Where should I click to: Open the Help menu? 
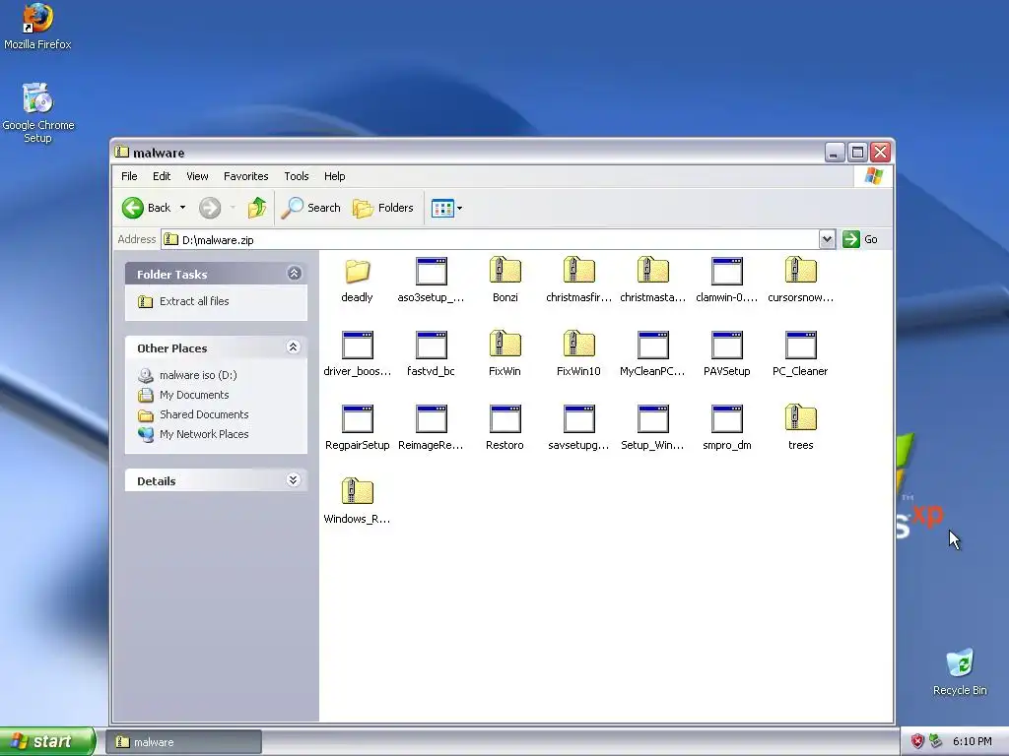(335, 176)
